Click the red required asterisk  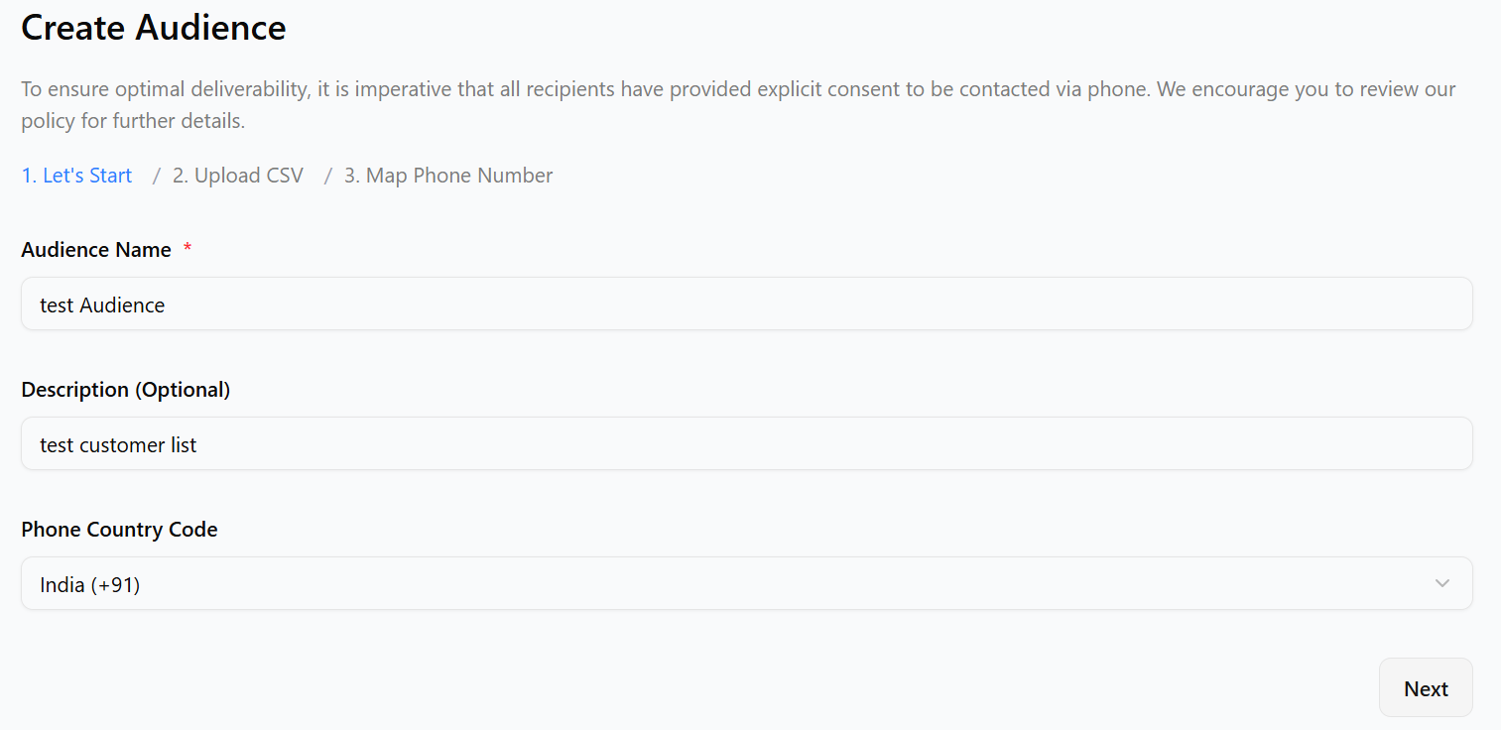pos(188,249)
